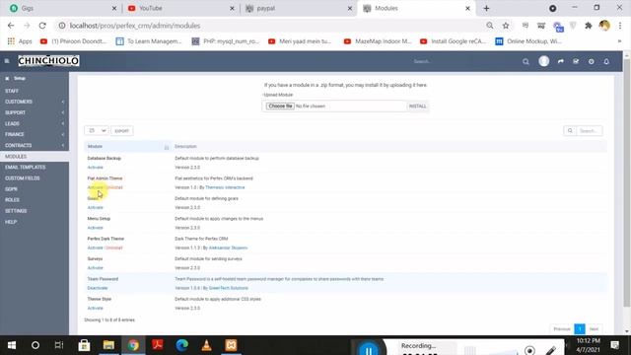Show more bookmarks with the overflow chevron
The height and width of the screenshot is (355, 631).
pyautogui.click(x=619, y=41)
